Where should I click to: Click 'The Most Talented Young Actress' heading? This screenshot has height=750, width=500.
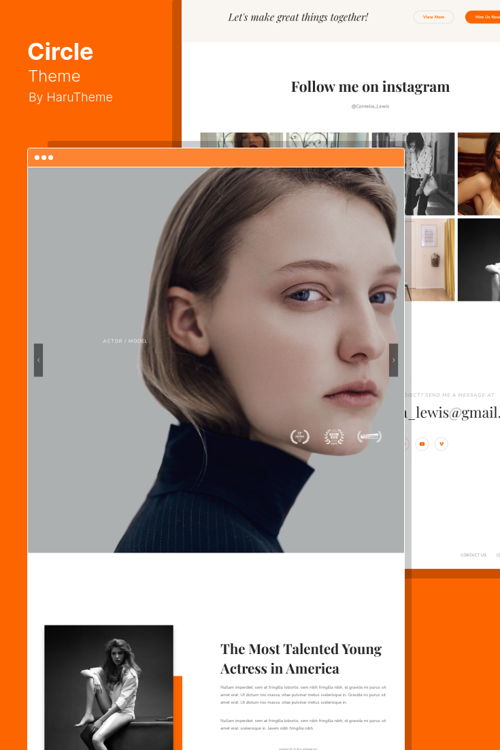coord(301,659)
